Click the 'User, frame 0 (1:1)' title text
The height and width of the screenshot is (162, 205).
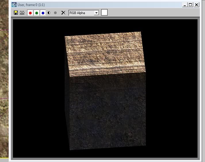tap(31, 5)
